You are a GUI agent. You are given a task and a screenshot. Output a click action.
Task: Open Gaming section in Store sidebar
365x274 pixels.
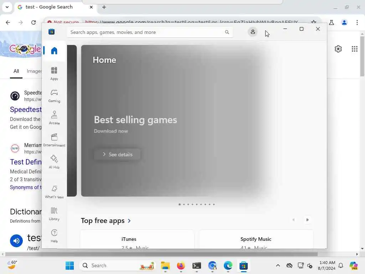(x=54, y=96)
